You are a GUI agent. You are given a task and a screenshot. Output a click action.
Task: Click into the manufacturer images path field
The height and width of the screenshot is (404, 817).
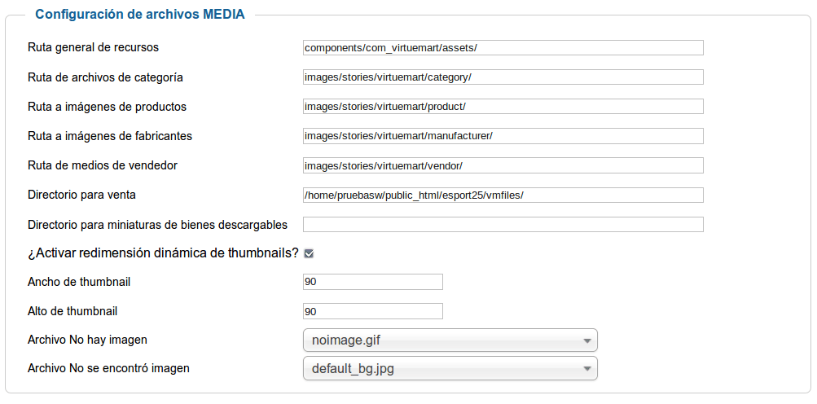tap(503, 136)
